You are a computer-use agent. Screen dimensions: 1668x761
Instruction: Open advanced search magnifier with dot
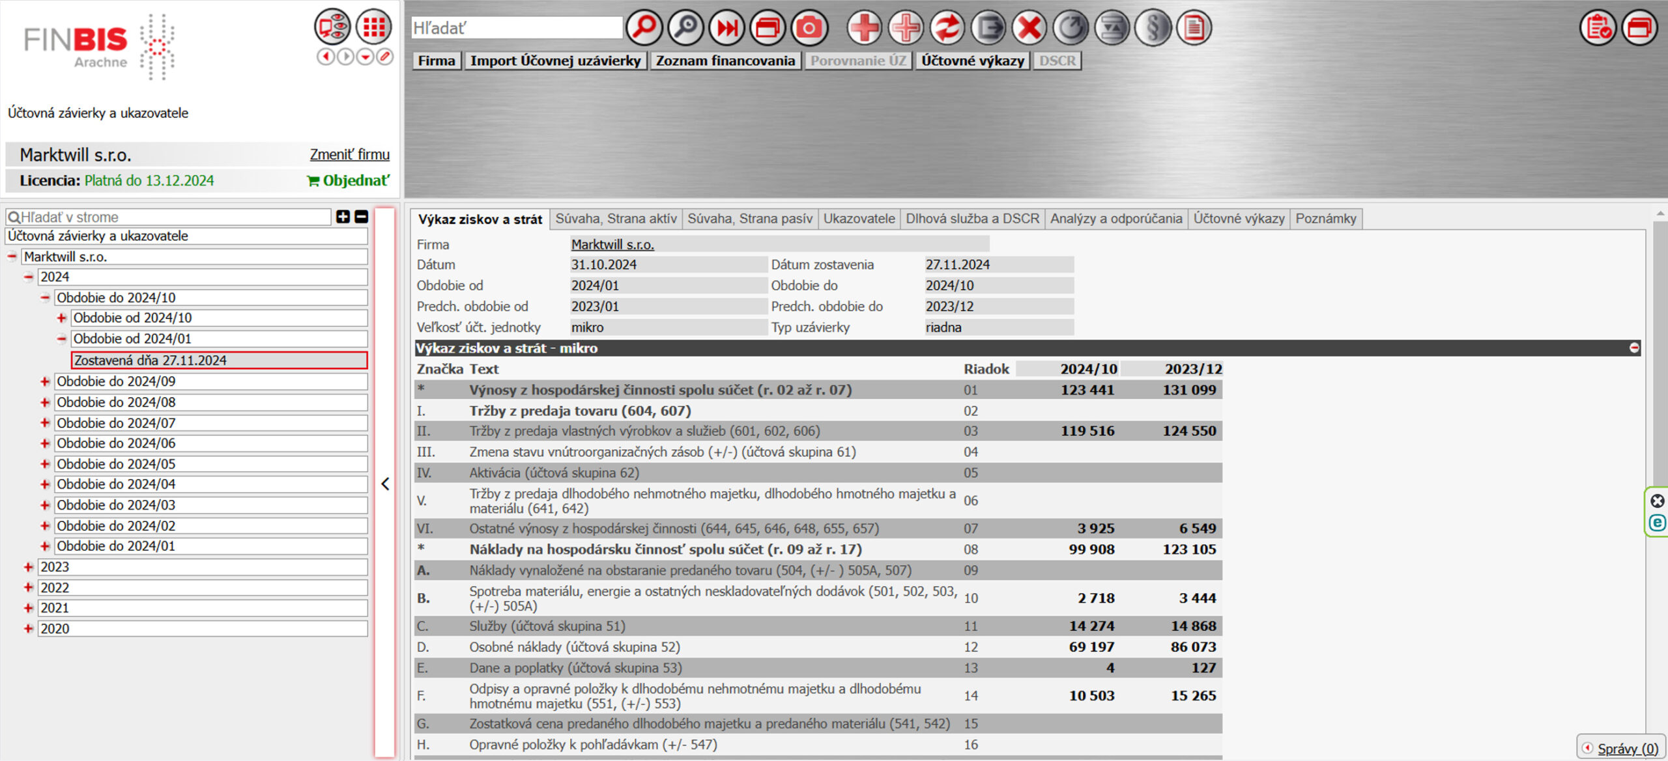tap(685, 28)
